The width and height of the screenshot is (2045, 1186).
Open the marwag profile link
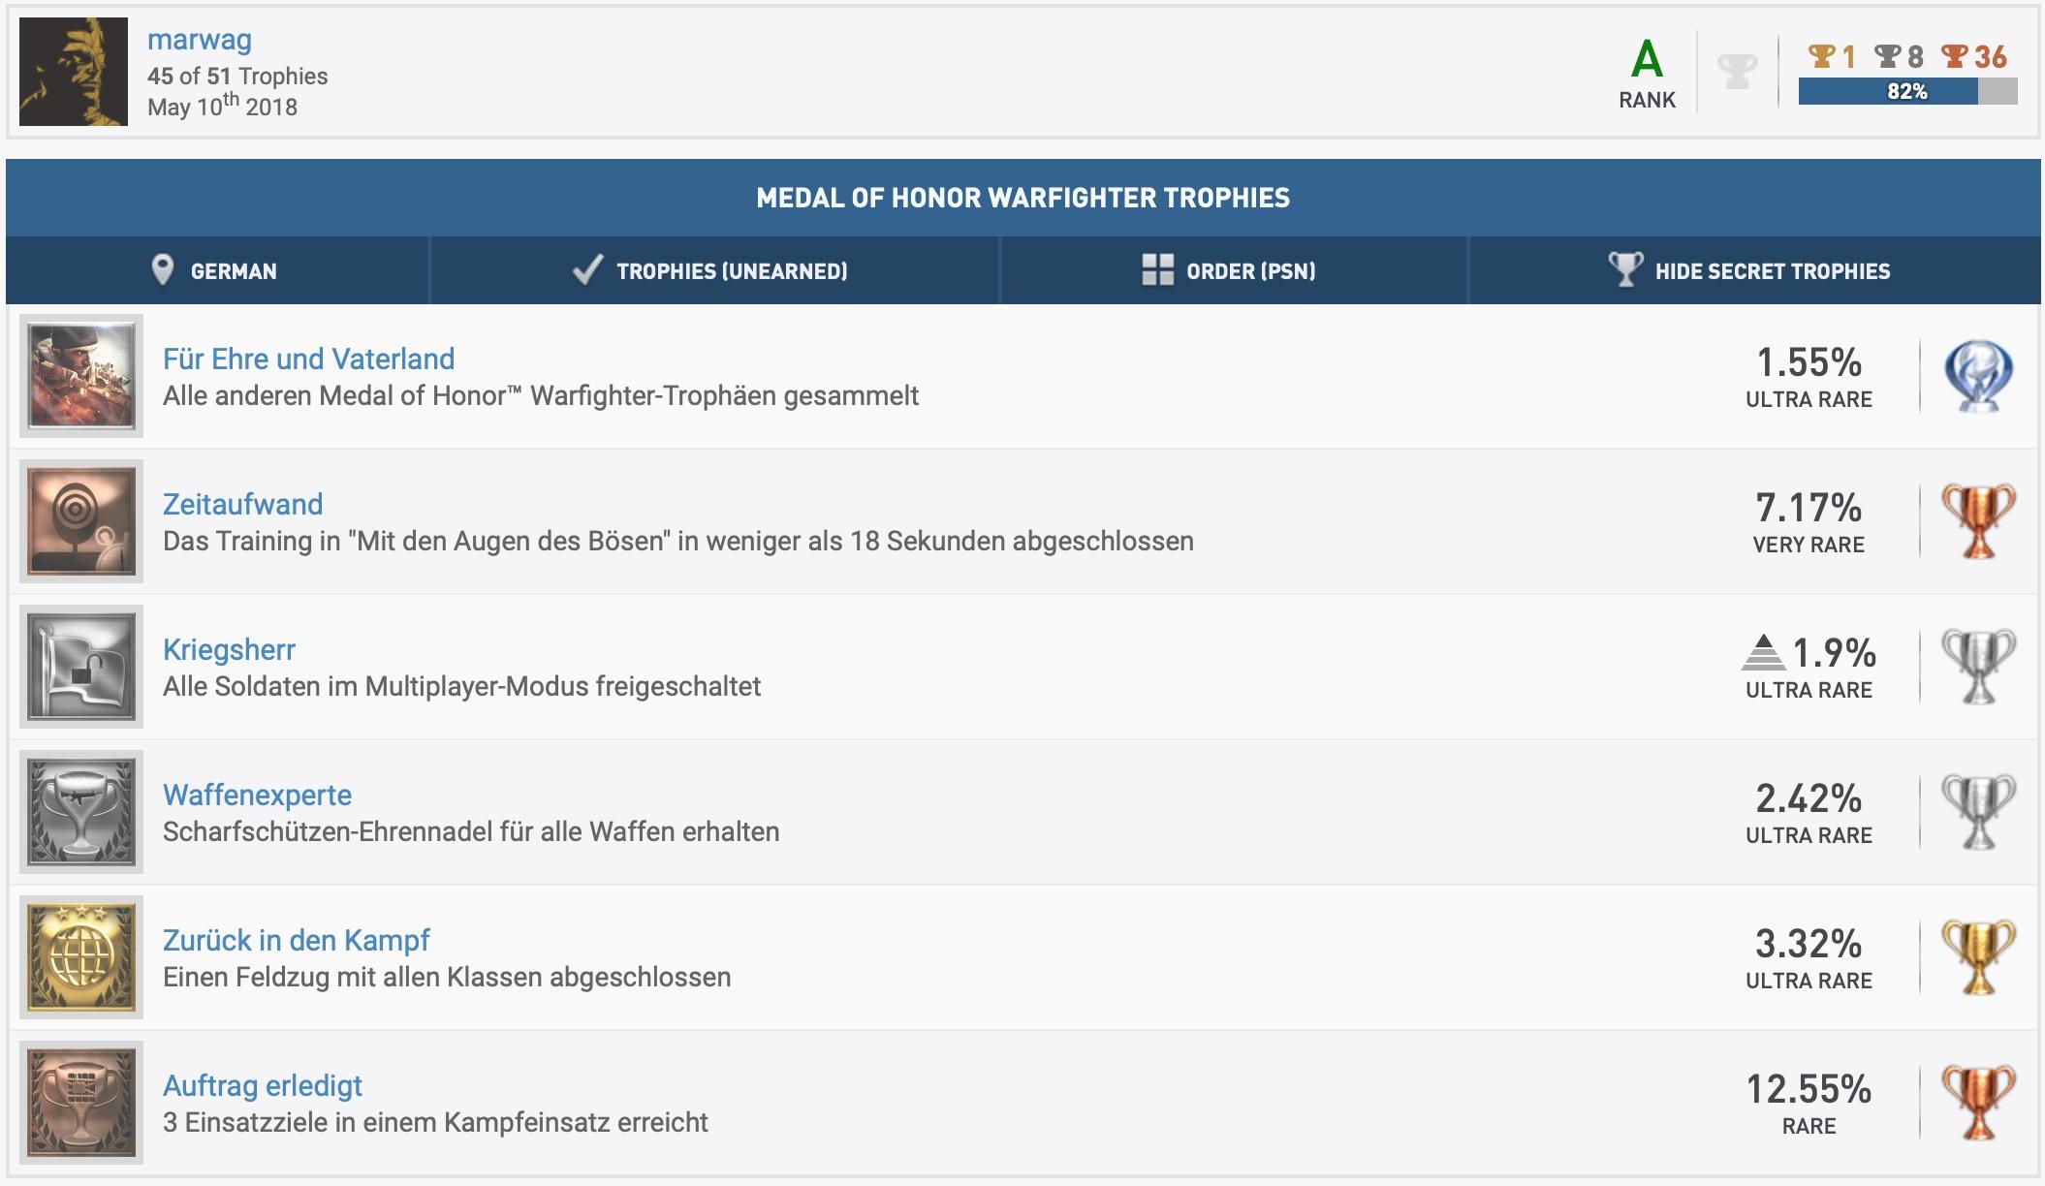click(x=200, y=40)
